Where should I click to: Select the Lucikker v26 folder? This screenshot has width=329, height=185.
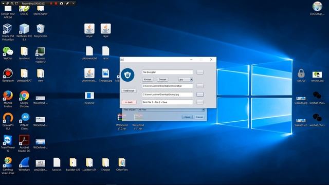pos(73,164)
